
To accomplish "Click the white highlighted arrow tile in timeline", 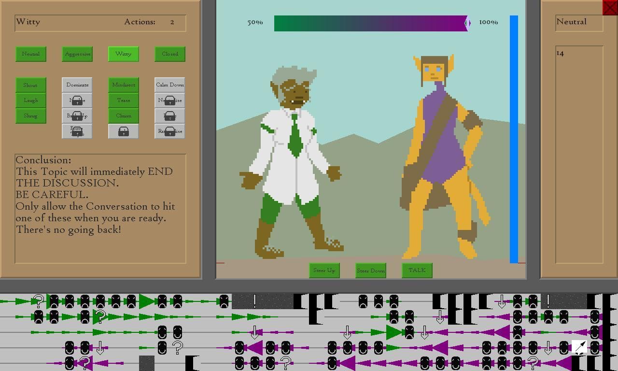I will (x=579, y=347).
